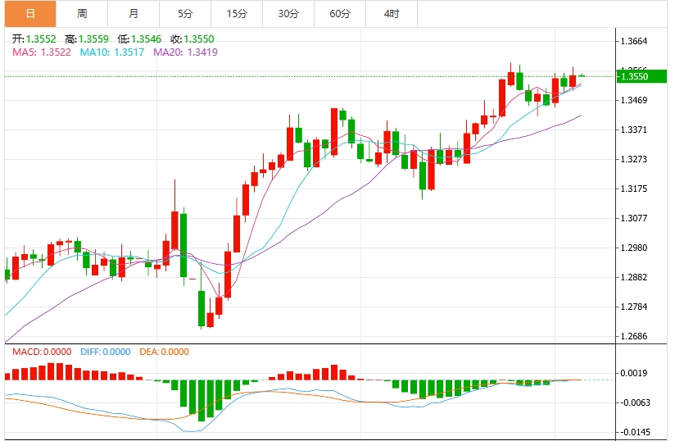Click the DEA indicator label
The width and height of the screenshot is (675, 441).
[x=162, y=352]
